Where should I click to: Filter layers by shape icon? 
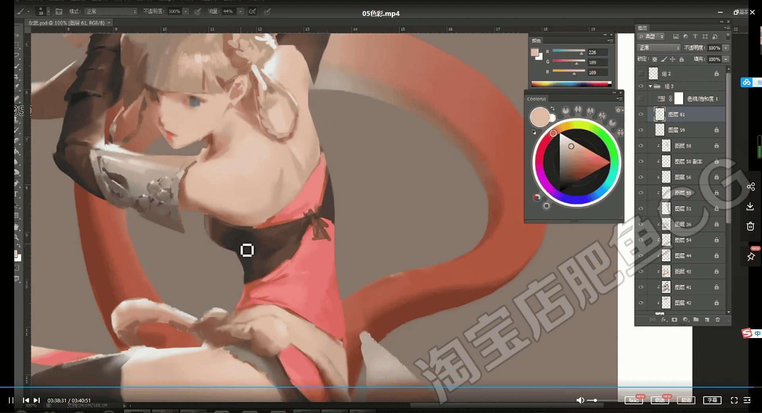click(x=705, y=36)
